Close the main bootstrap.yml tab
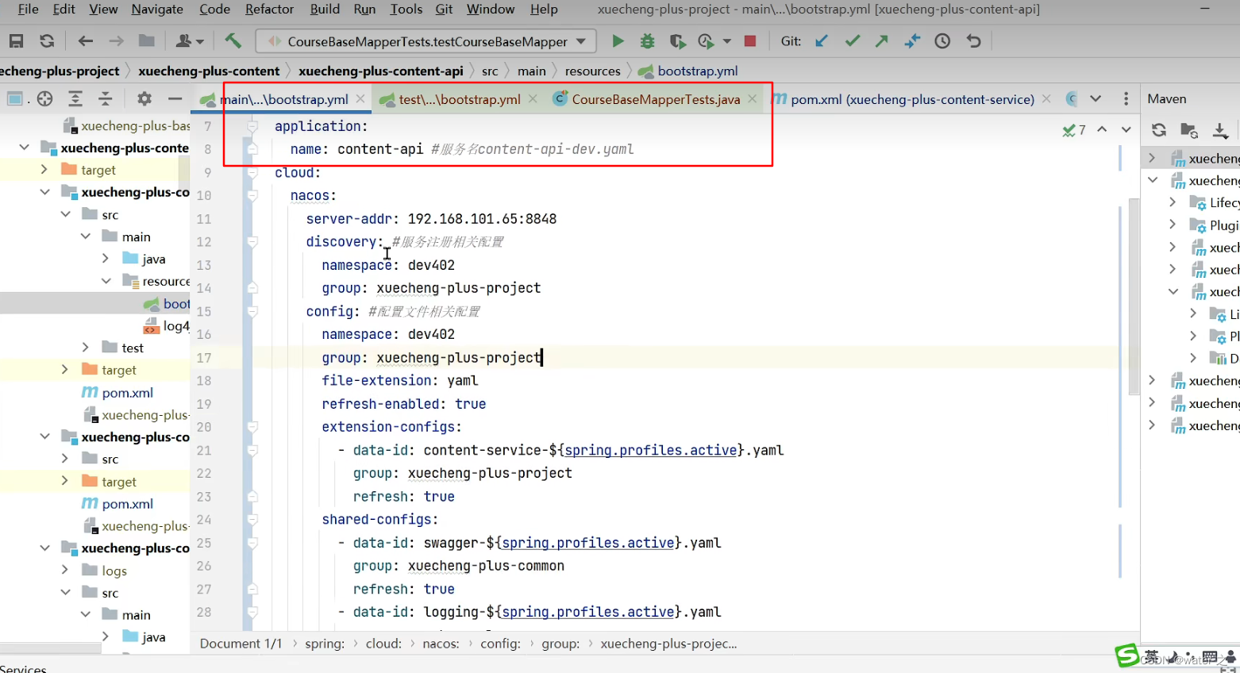The width and height of the screenshot is (1240, 673). point(360,99)
